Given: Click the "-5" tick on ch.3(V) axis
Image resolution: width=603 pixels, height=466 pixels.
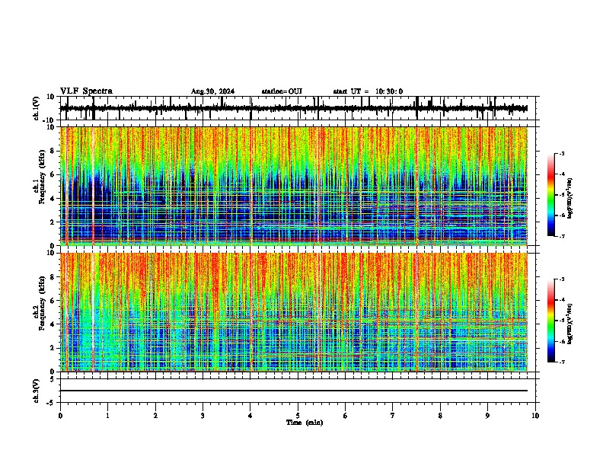Looking at the screenshot, I should pos(52,403).
